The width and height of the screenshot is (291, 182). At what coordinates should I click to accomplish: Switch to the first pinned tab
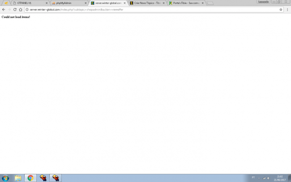[6, 3]
